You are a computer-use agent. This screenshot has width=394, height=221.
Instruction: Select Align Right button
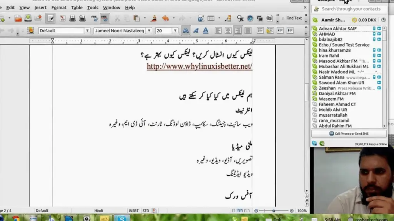(238, 31)
